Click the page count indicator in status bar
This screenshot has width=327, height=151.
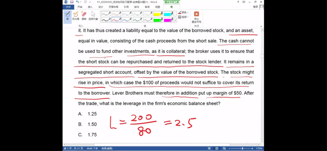(x=73, y=149)
